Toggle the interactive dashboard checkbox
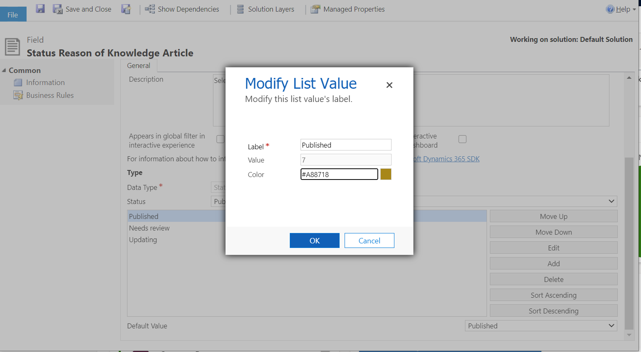This screenshot has height=352, width=641. coord(462,139)
